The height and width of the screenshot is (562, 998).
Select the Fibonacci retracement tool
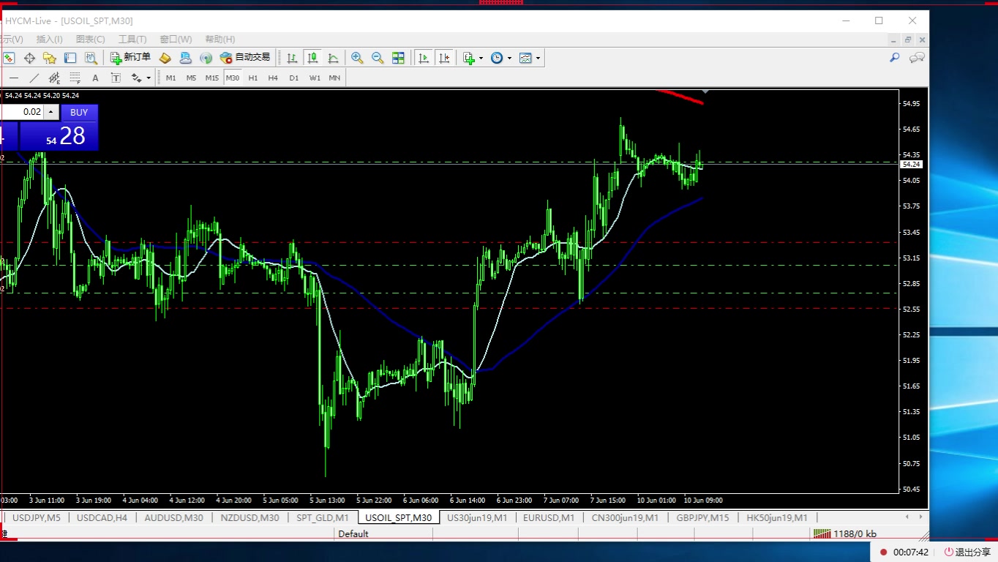(x=75, y=78)
